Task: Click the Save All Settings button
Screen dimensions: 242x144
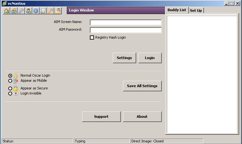Action: coord(142,86)
